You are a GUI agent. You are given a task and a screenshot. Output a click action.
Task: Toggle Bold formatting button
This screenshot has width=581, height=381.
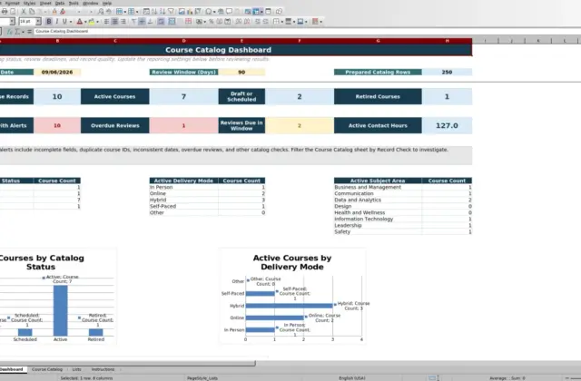tap(48, 22)
